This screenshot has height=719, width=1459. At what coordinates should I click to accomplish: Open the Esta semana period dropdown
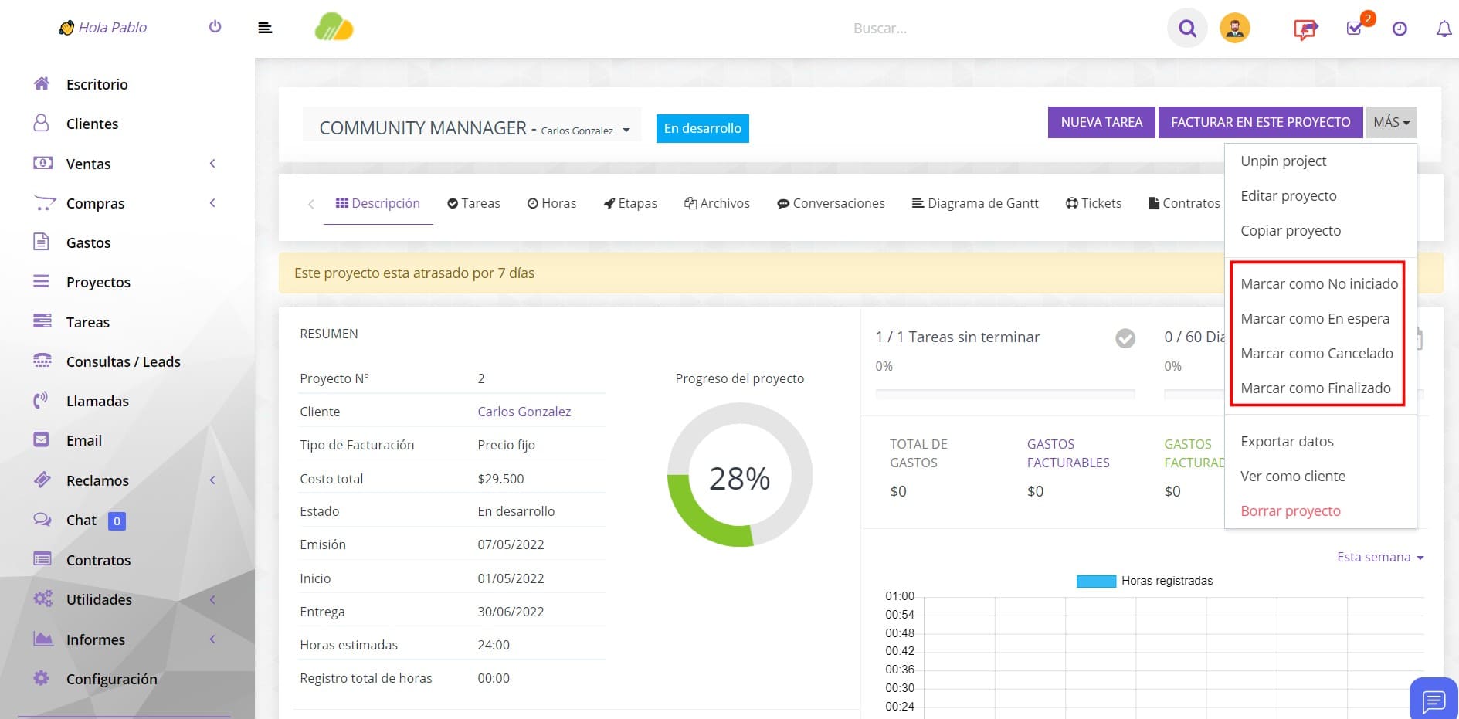[x=1380, y=557]
